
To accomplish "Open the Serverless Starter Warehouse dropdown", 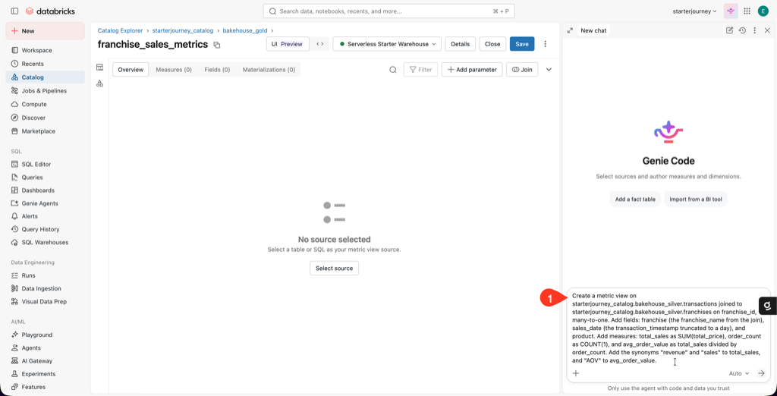I will [x=387, y=43].
